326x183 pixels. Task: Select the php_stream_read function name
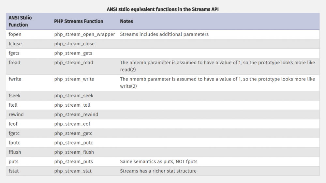click(74, 63)
